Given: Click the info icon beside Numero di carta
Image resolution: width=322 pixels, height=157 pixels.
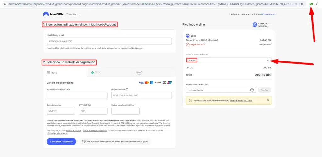Looking at the screenshot, I should tap(127, 89).
